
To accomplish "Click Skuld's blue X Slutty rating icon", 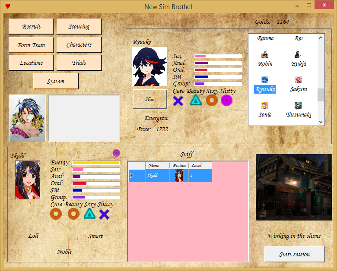I will pos(104,214).
